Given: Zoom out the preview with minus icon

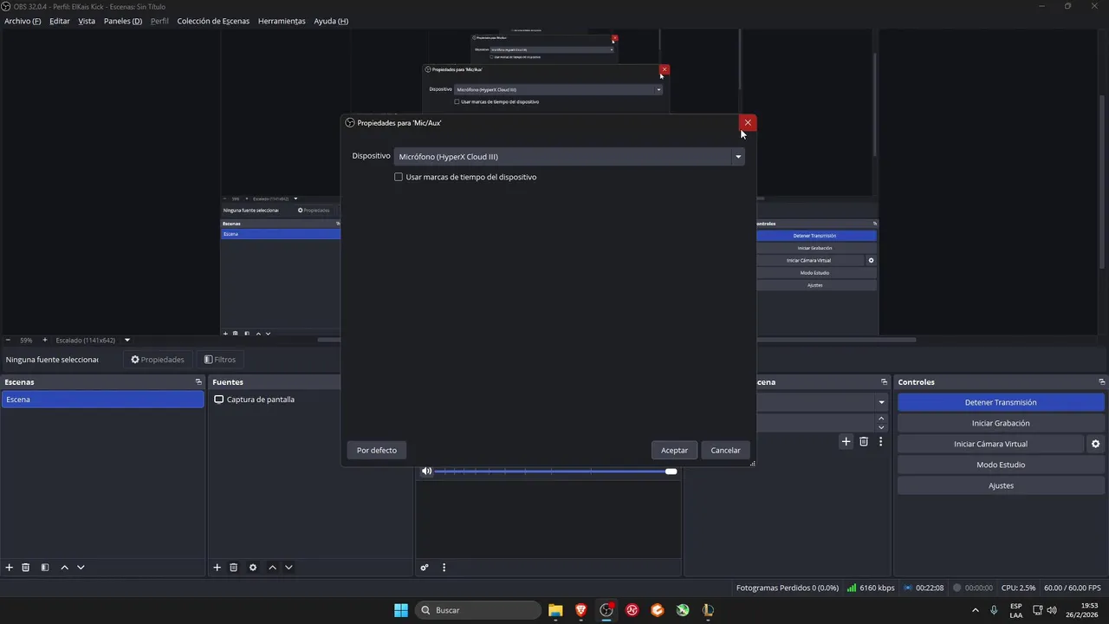Looking at the screenshot, I should click(9, 340).
